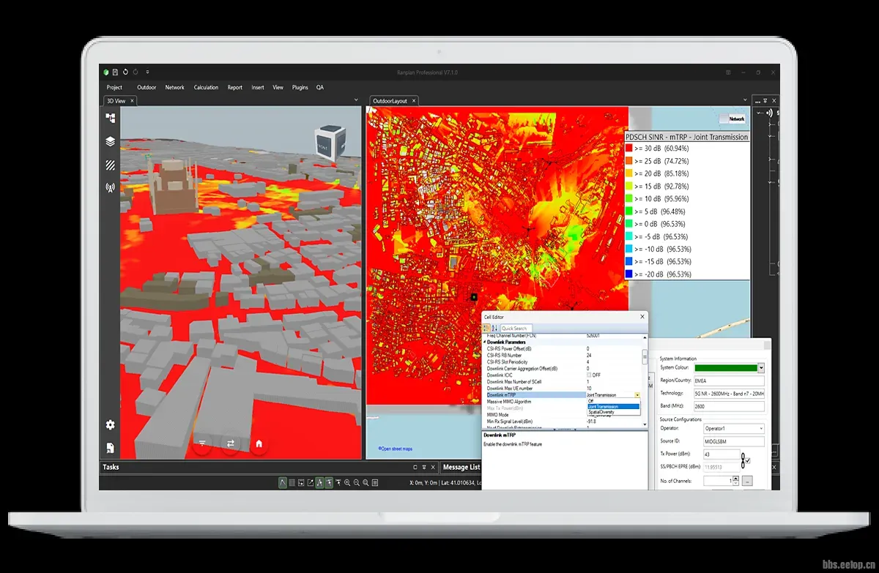Open the Operator dropdown
Screen dimensions: 879x573
click(733, 428)
